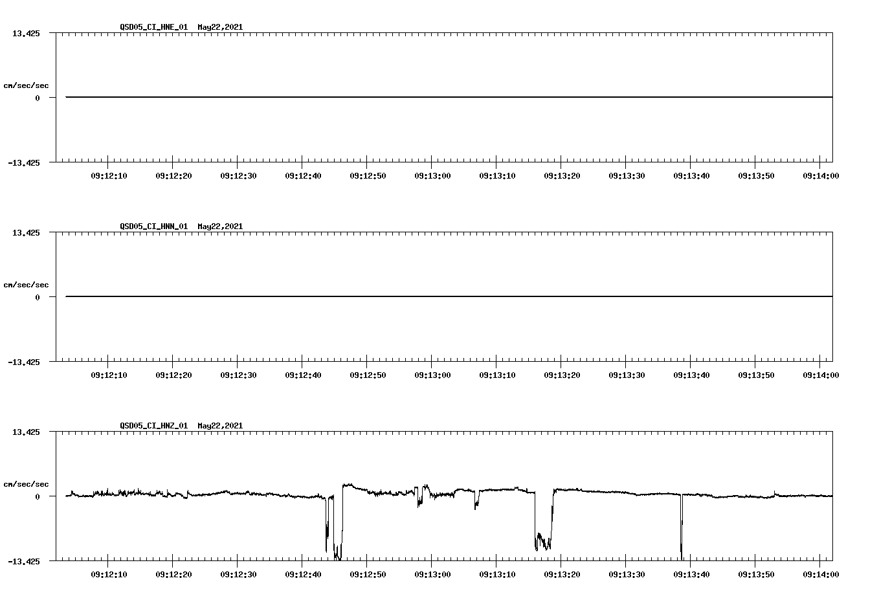The height and width of the screenshot is (598, 879).
Task: Click the May22,2021 date label on bottom plot
Action: tap(219, 425)
